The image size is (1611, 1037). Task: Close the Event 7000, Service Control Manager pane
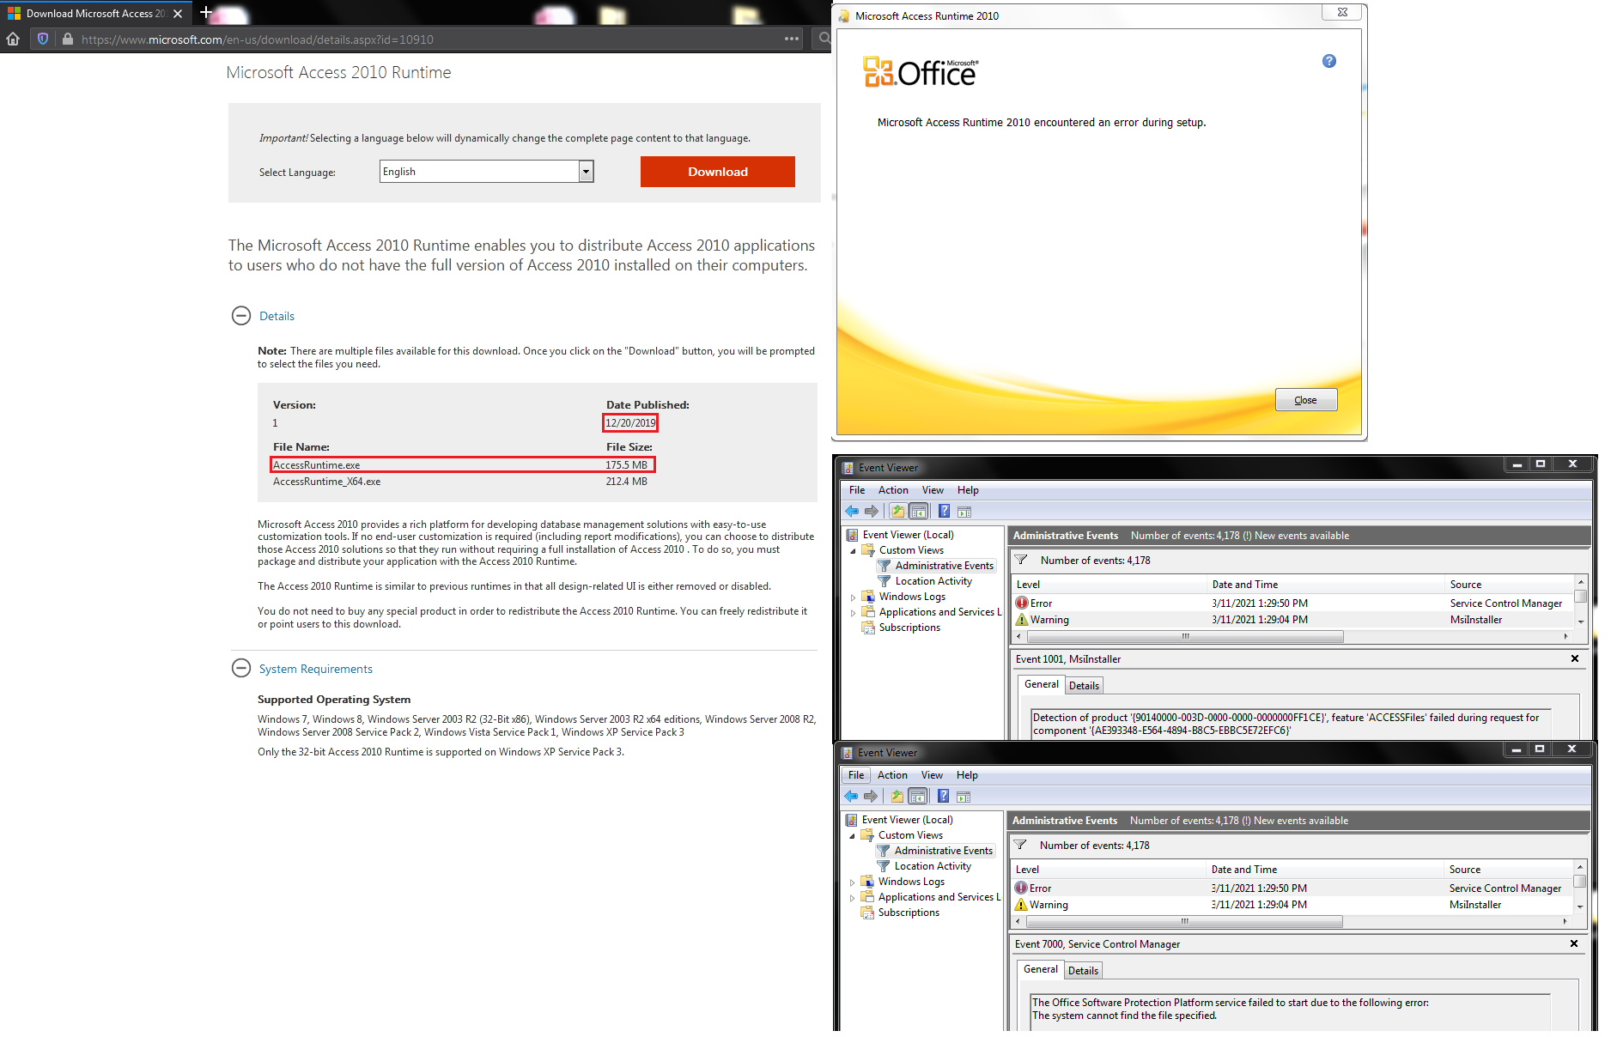1574,943
